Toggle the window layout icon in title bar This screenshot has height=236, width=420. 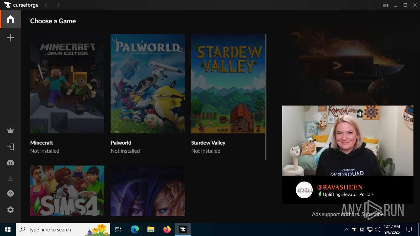pos(386,5)
